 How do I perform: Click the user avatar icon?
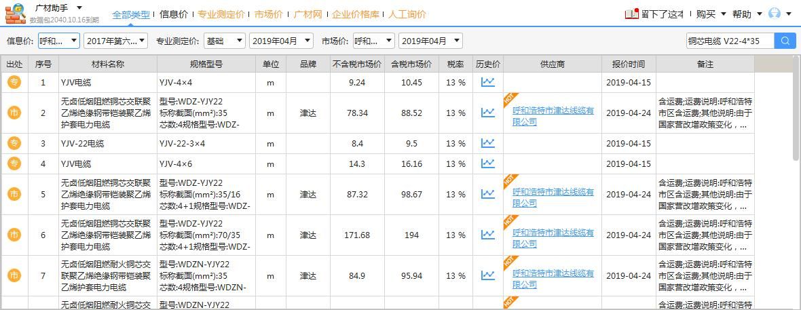pyautogui.click(x=775, y=14)
